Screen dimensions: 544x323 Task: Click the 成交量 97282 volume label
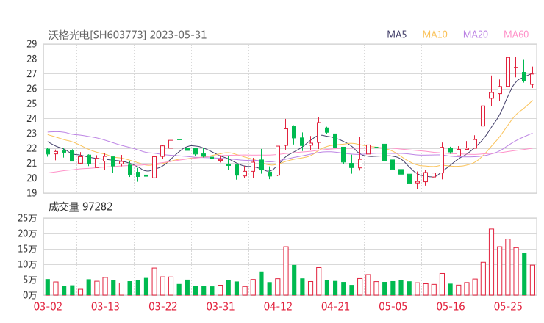click(80, 207)
